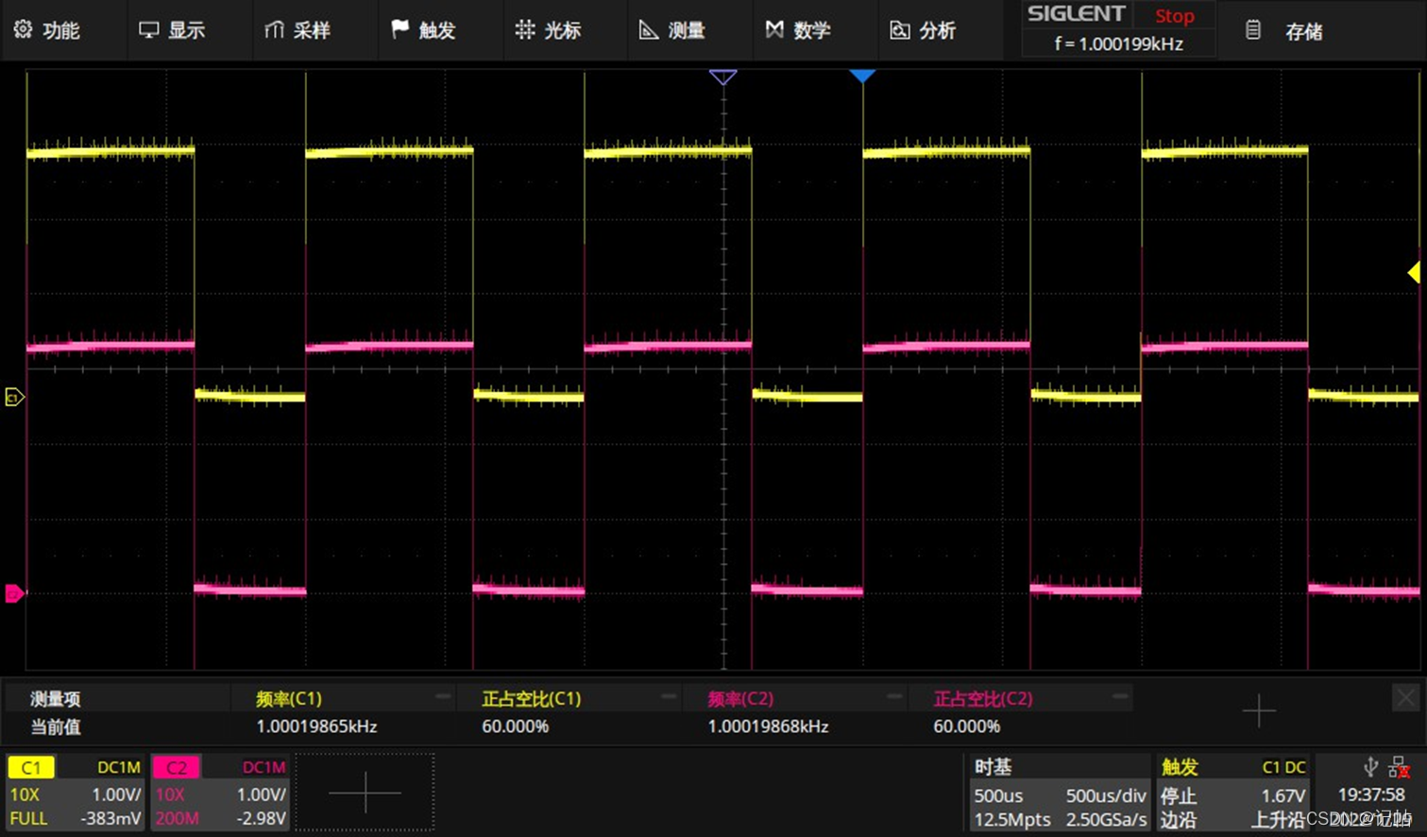Image resolution: width=1427 pixels, height=837 pixels.
Task: Close the measurement panel with X
Action: 1405,698
